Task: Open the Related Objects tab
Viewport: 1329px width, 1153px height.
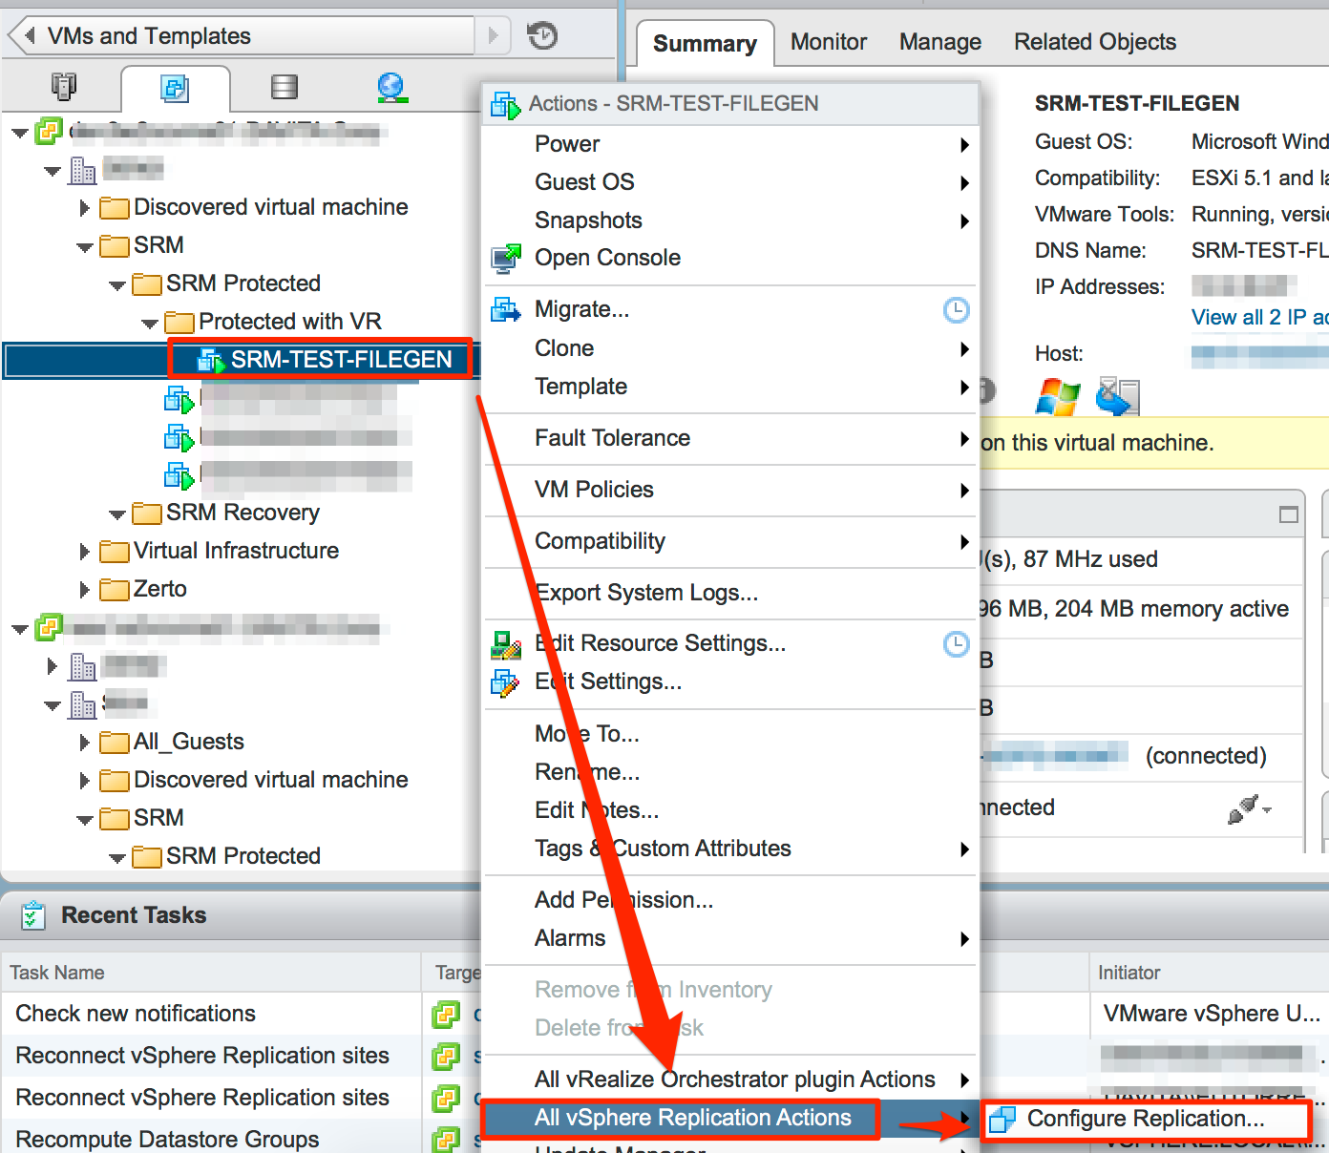Action: click(x=1094, y=41)
